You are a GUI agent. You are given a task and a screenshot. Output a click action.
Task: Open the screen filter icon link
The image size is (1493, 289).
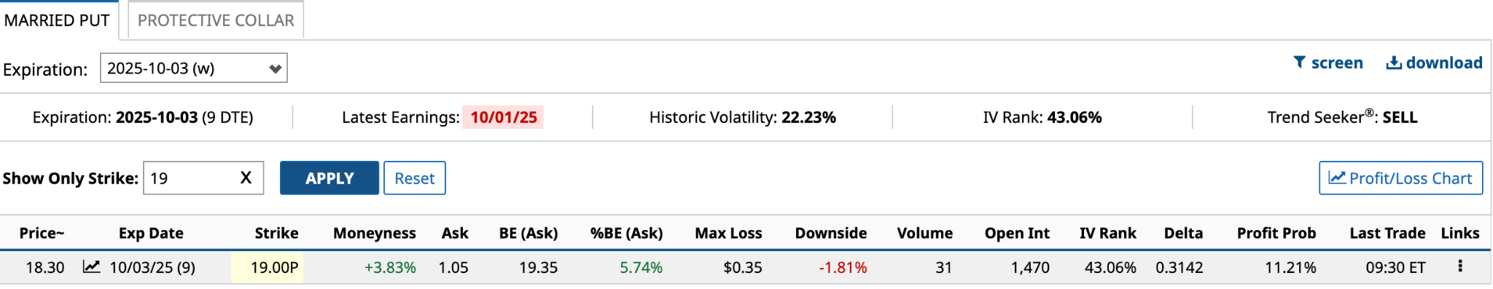click(1328, 63)
